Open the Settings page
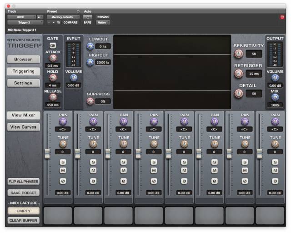The width and height of the screenshot is (291, 233). point(24,83)
